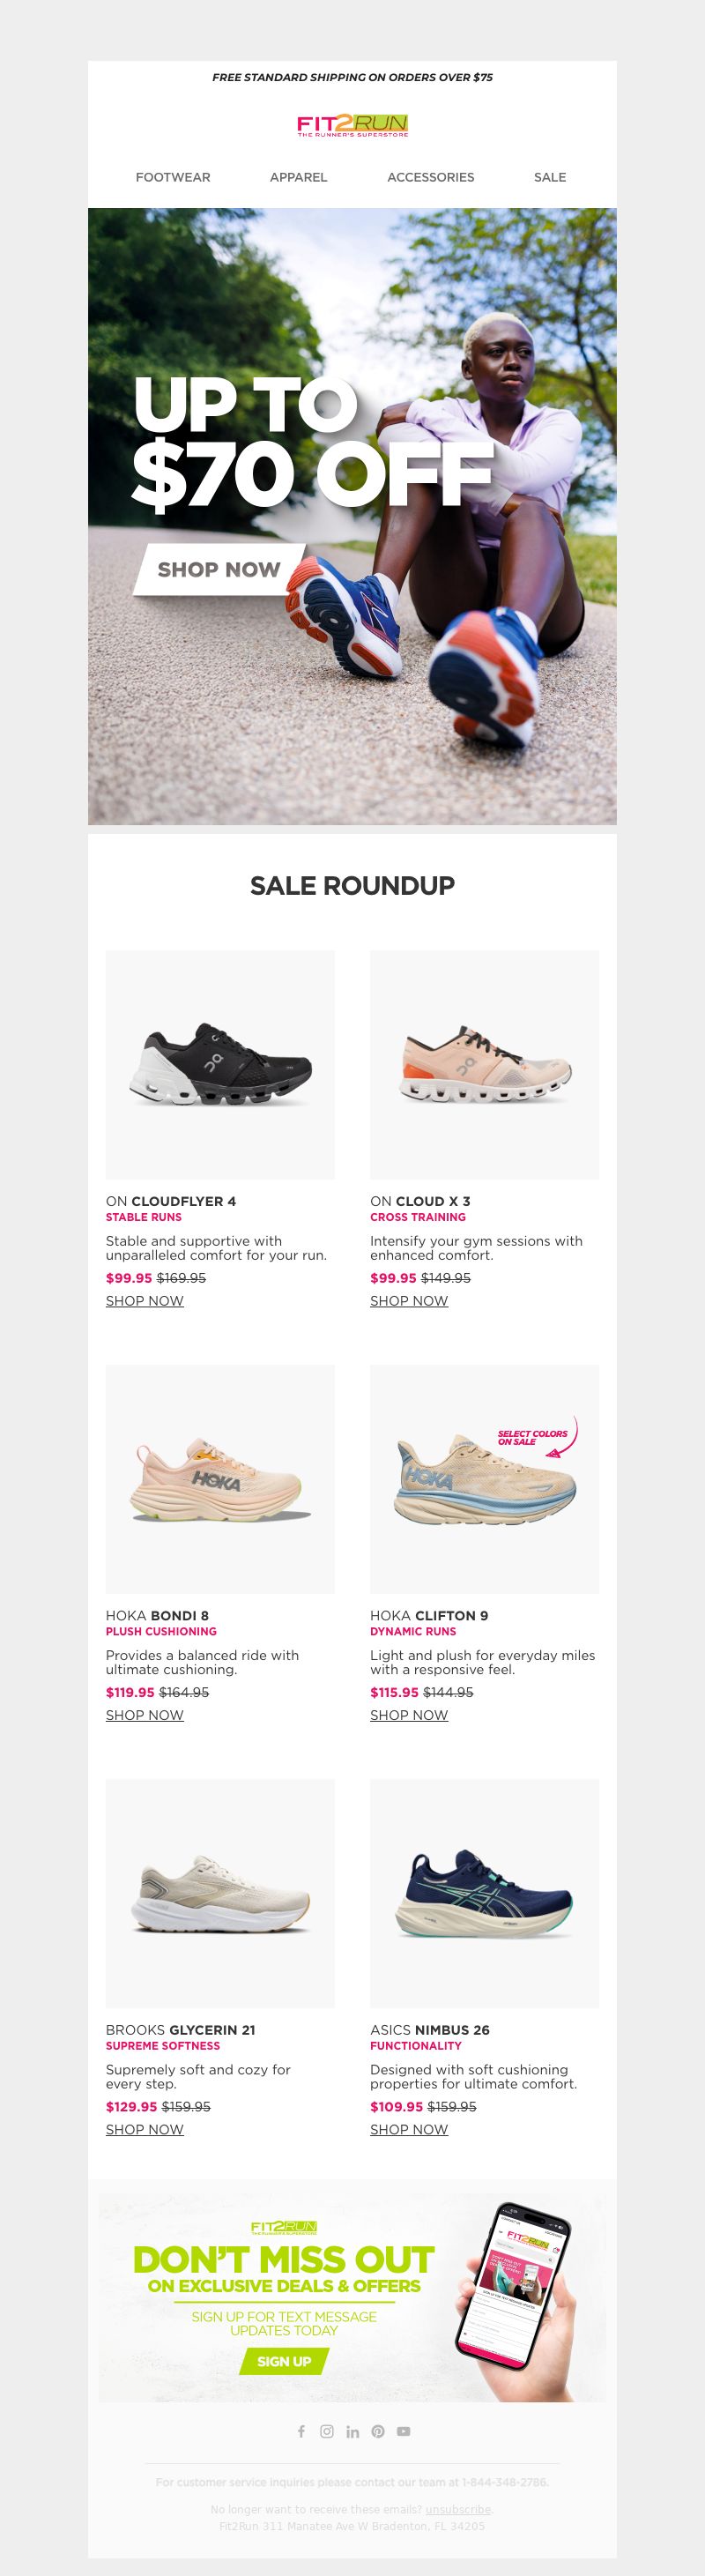Open the Pinterest social icon

pyautogui.click(x=378, y=2431)
